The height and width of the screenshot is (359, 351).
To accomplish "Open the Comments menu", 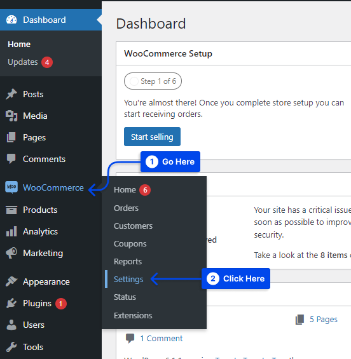I will [45, 159].
